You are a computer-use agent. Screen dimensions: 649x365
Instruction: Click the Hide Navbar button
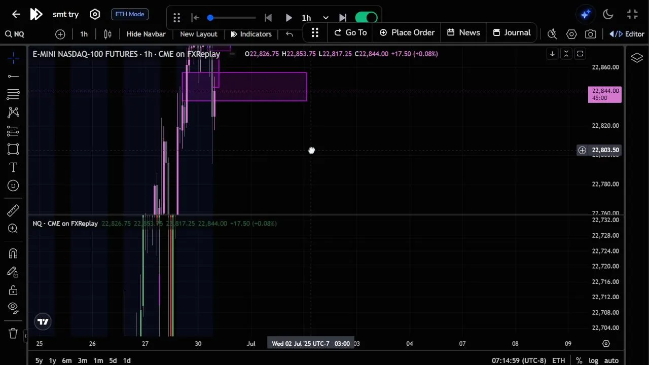point(146,34)
